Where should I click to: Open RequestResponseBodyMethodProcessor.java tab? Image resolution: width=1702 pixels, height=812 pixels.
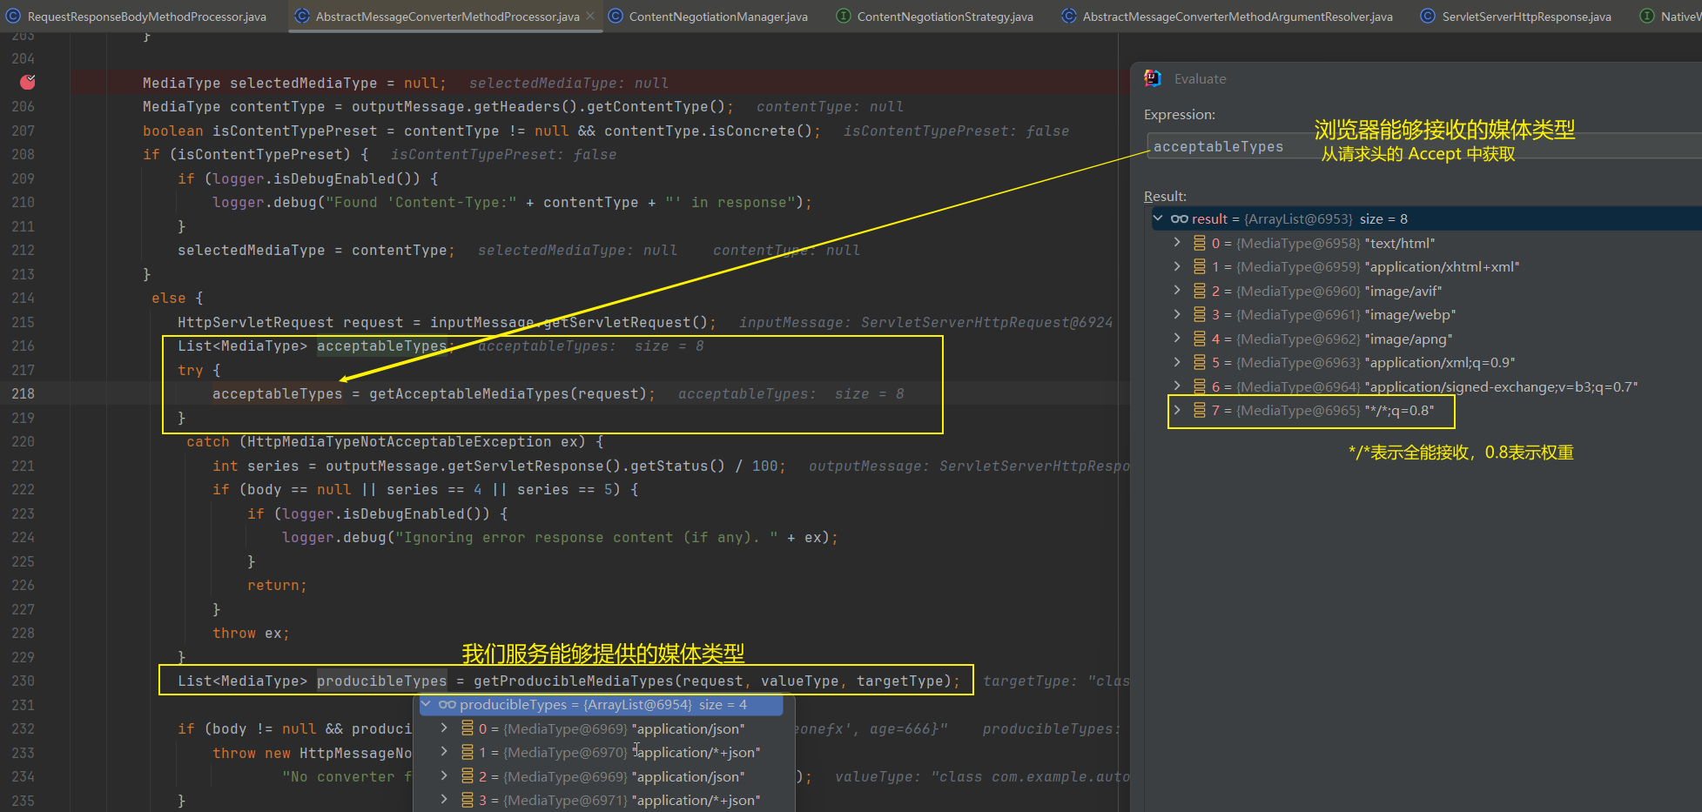[x=138, y=17]
